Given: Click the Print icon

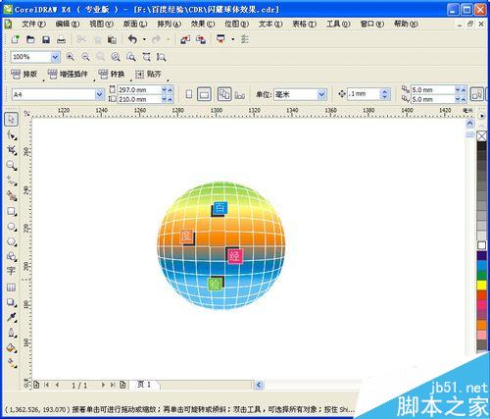Looking at the screenshot, I should 62,40.
